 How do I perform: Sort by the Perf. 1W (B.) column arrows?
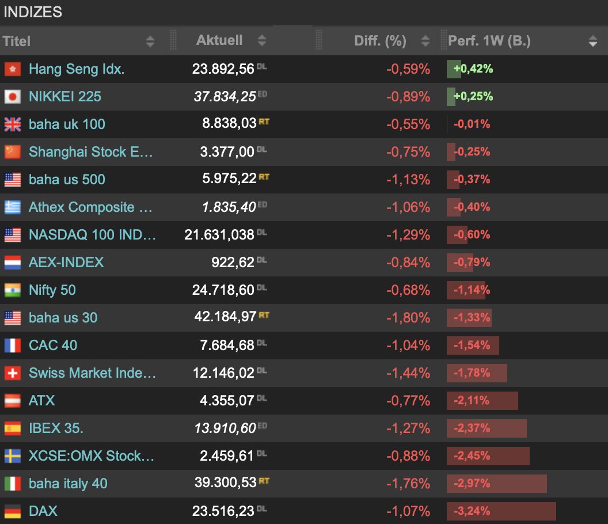pyautogui.click(x=593, y=41)
